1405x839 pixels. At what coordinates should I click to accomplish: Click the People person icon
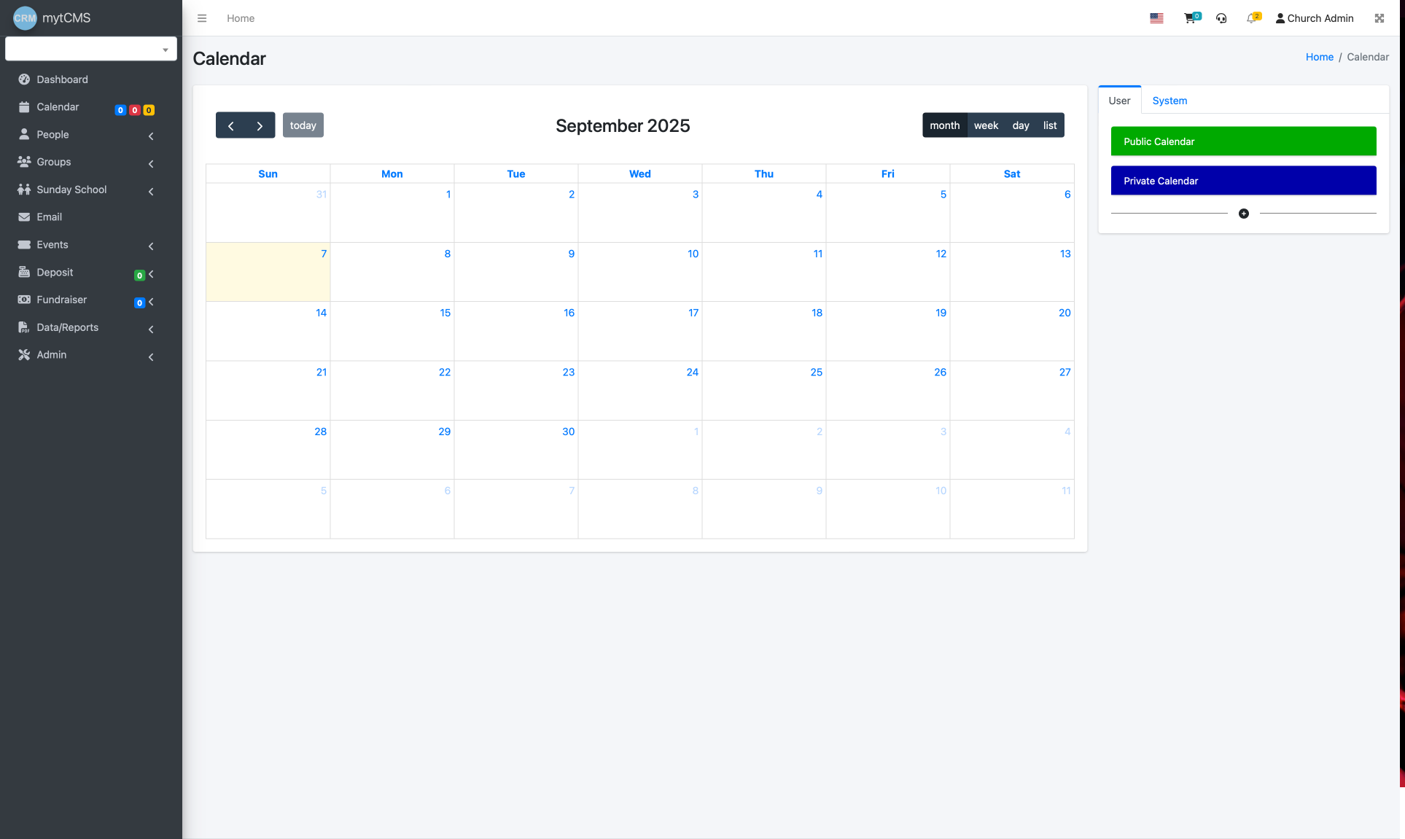[x=24, y=134]
